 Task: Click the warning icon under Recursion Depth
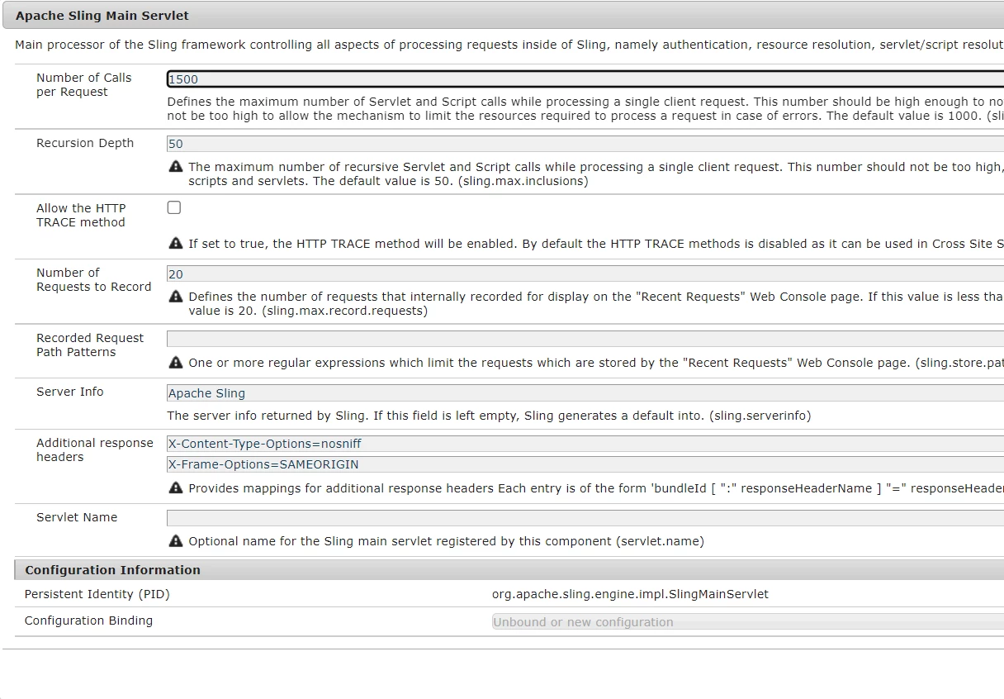pos(175,167)
